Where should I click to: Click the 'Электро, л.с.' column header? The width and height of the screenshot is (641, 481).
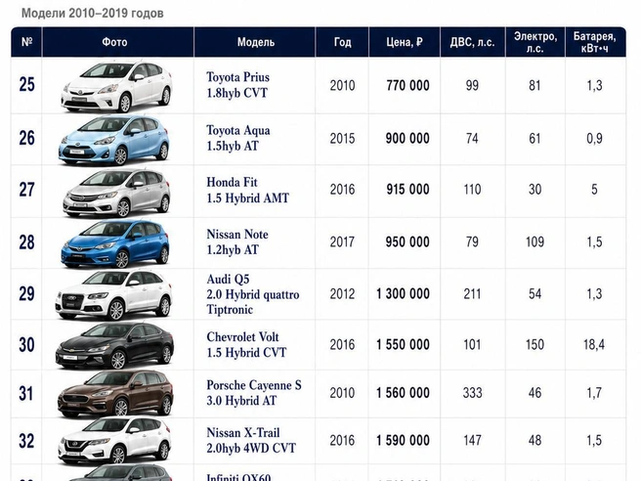pyautogui.click(x=535, y=42)
